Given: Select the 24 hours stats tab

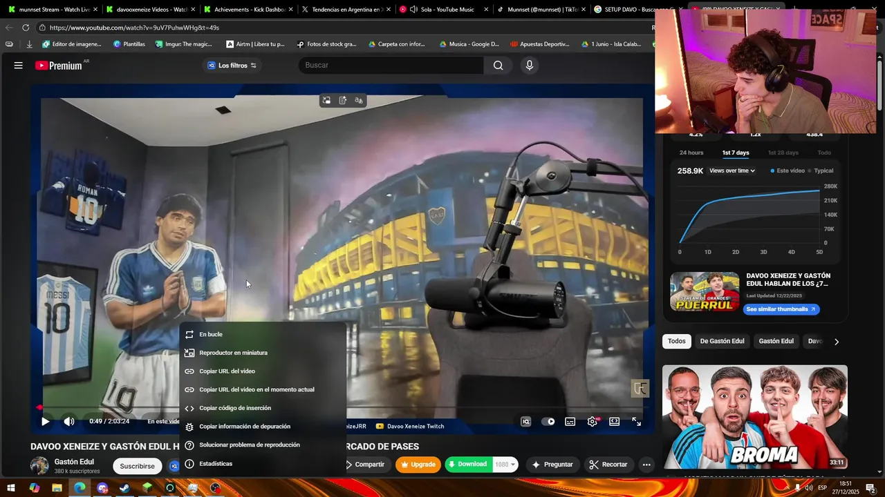Looking at the screenshot, I should pos(691,153).
